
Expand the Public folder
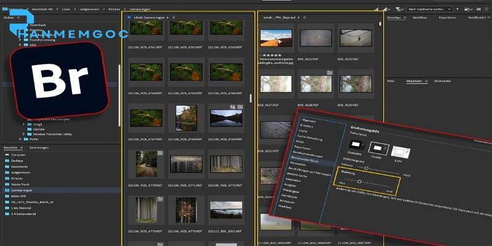(x=19, y=139)
